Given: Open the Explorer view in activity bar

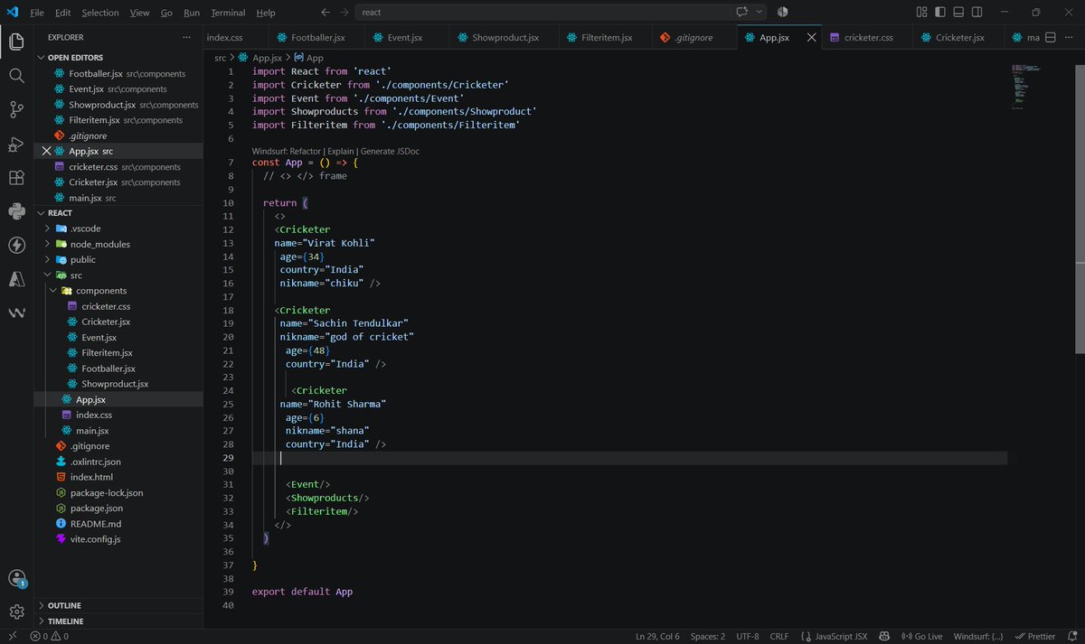Looking at the screenshot, I should (x=16, y=42).
